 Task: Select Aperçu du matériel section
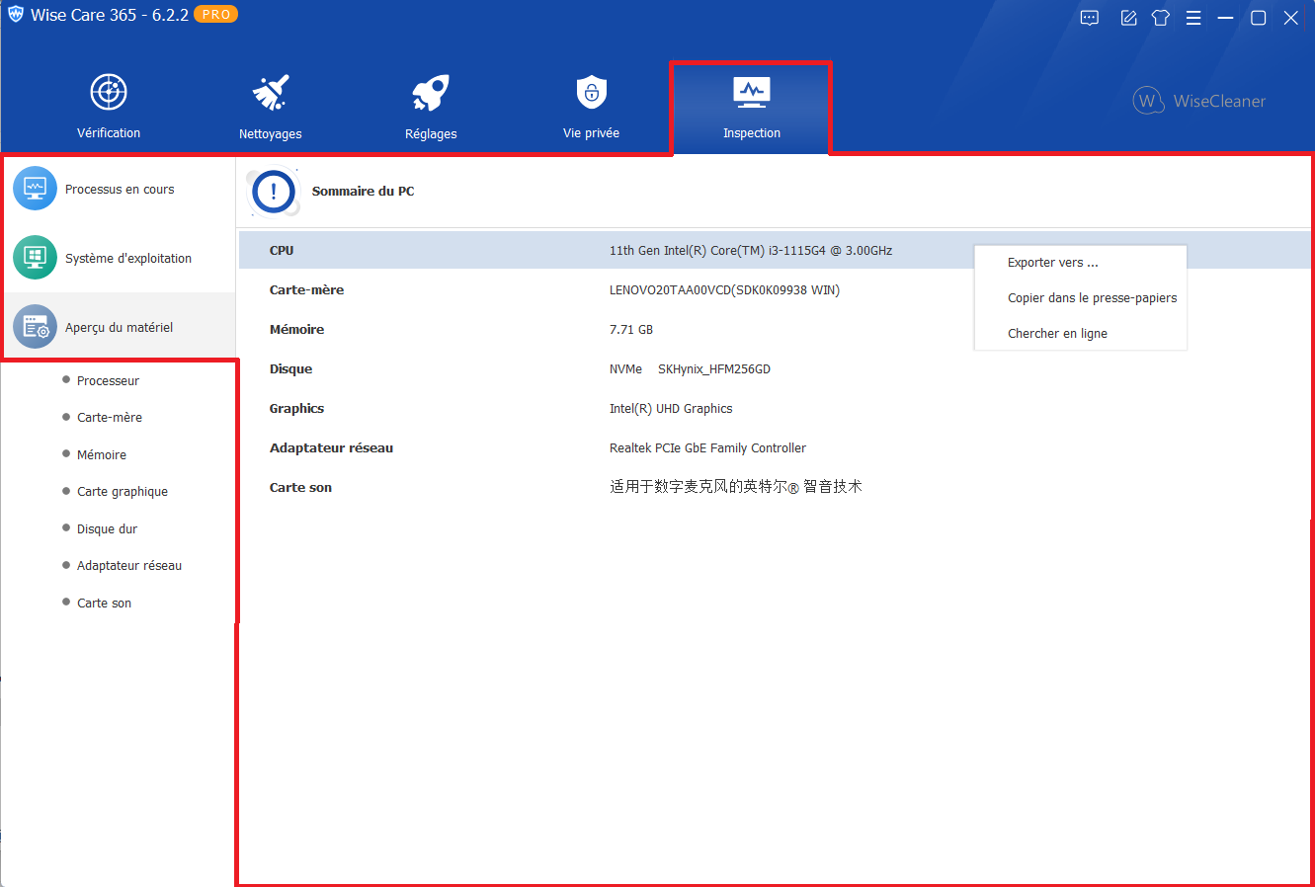119,327
